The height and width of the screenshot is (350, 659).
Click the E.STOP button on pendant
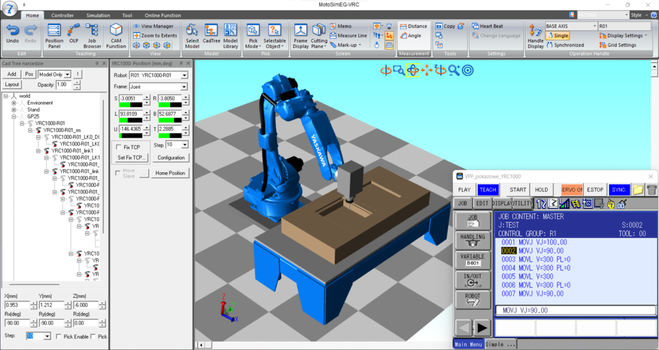coord(595,190)
